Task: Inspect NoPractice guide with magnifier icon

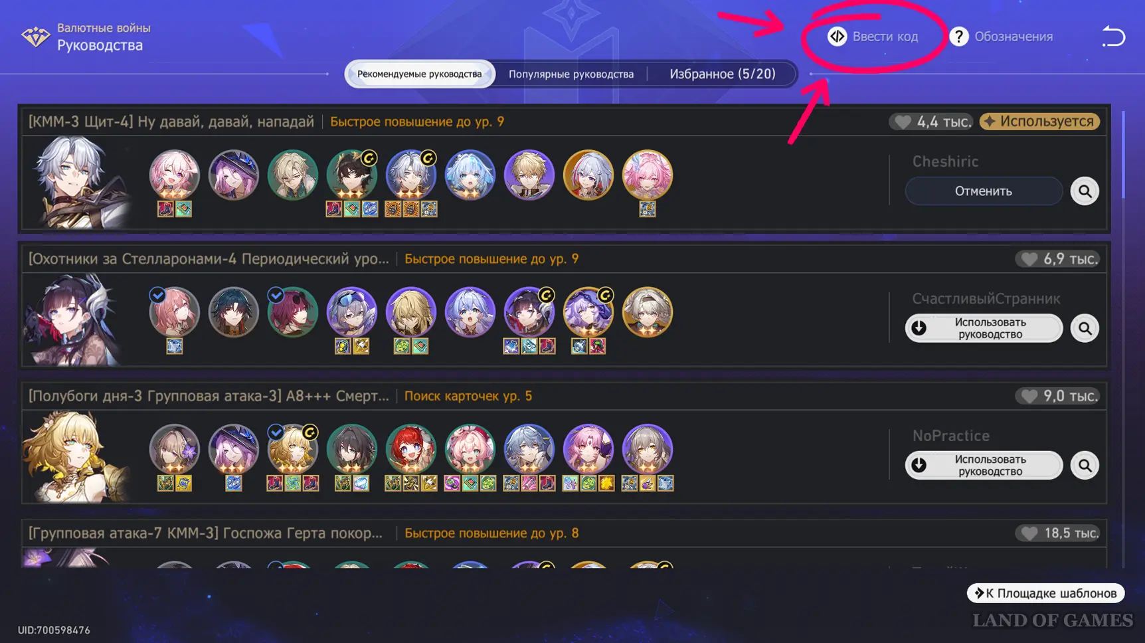Action: pyautogui.click(x=1085, y=466)
